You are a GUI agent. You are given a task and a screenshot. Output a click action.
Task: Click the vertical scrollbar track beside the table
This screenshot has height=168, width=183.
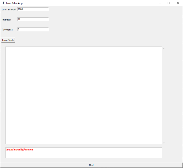coord(164,95)
